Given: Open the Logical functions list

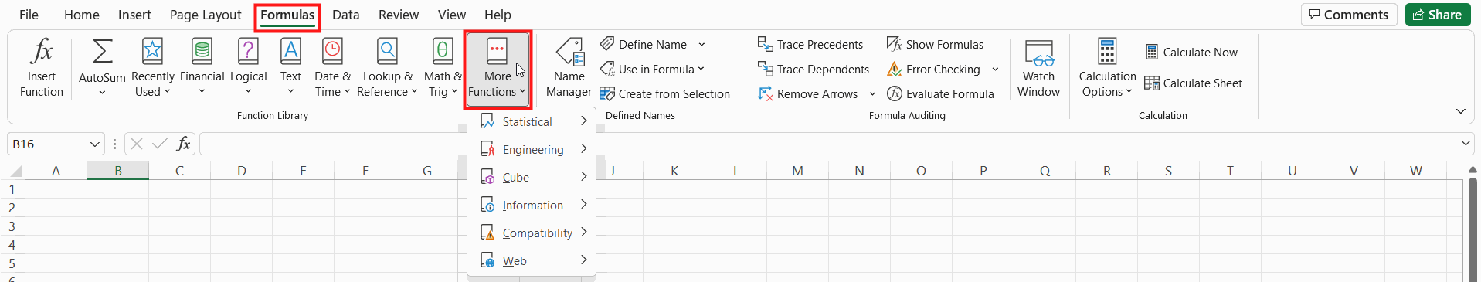Looking at the screenshot, I should pos(248,68).
